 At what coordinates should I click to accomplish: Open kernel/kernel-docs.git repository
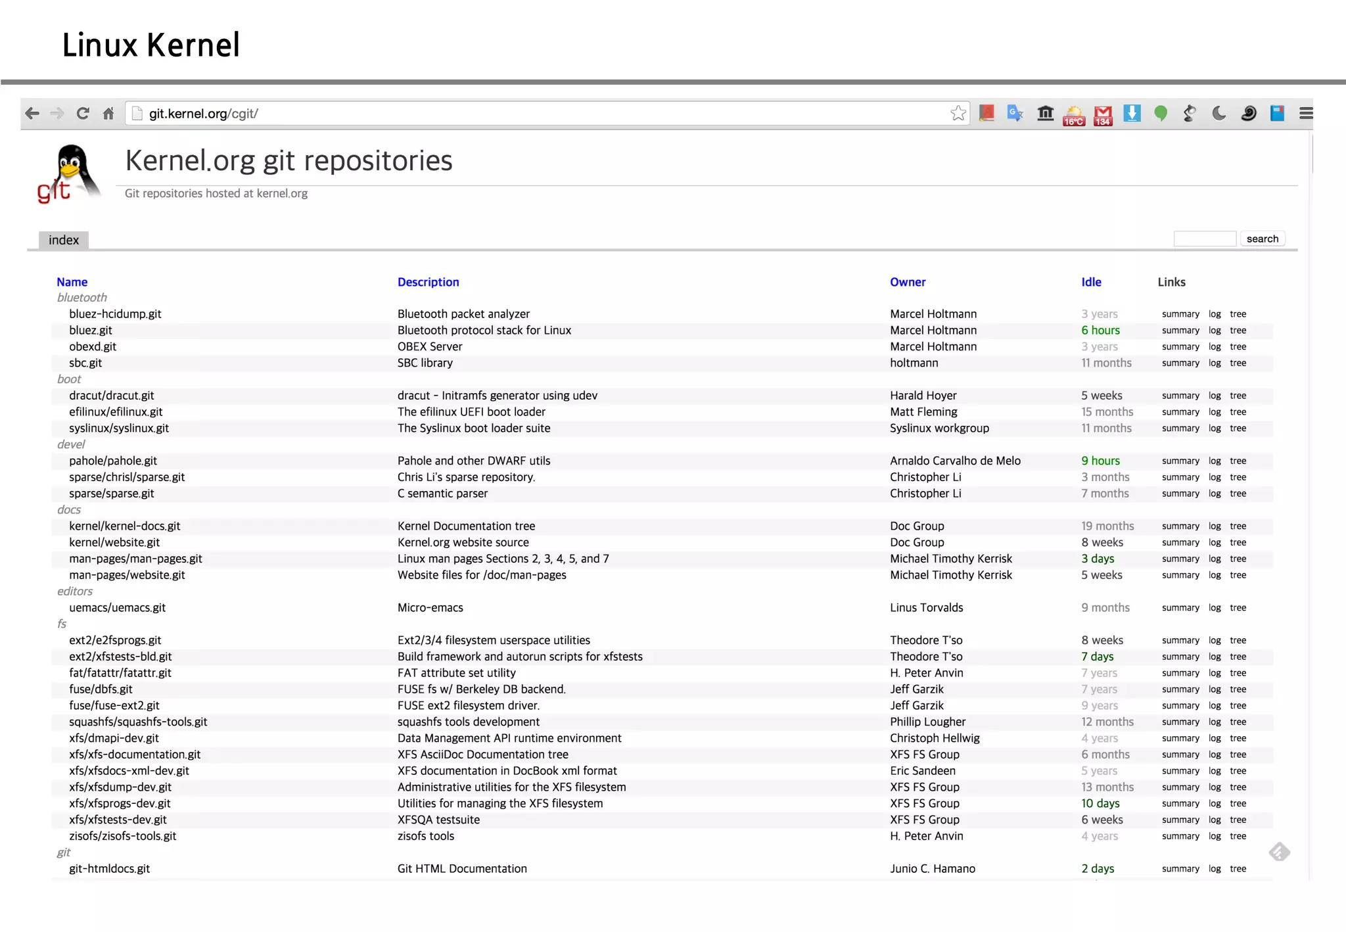coord(125,526)
